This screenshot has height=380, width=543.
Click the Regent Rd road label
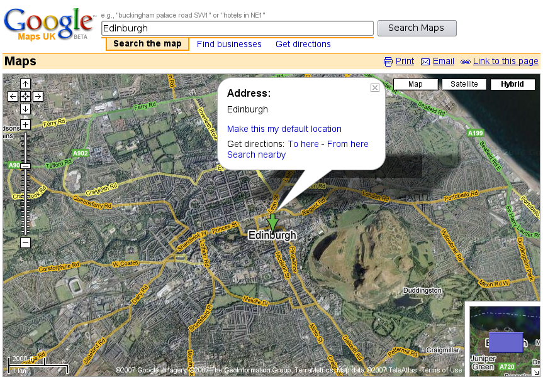[314, 207]
